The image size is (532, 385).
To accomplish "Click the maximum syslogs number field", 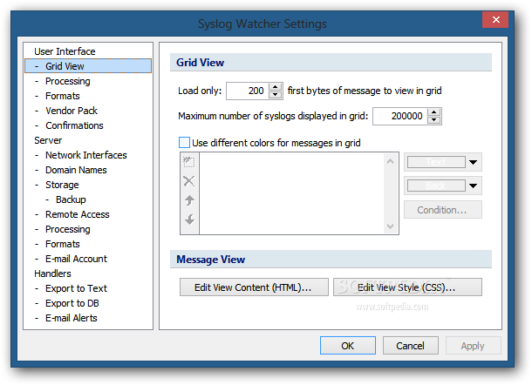I will tap(400, 116).
